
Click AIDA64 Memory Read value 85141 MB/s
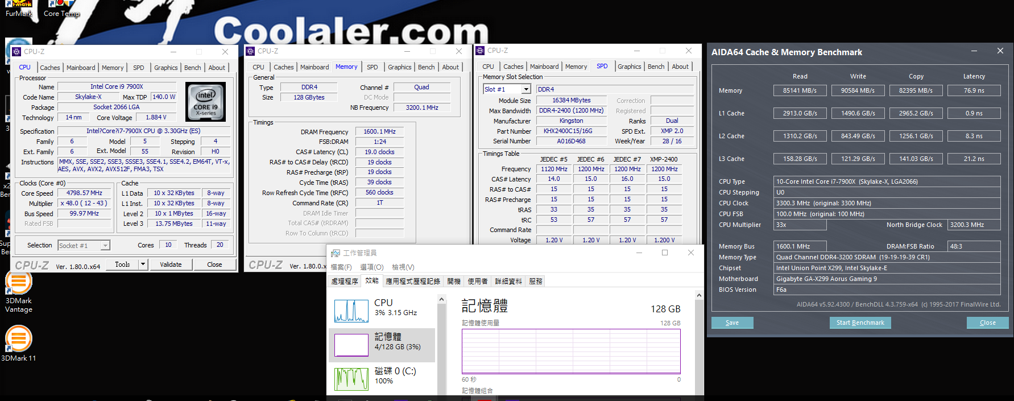pyautogui.click(x=800, y=90)
